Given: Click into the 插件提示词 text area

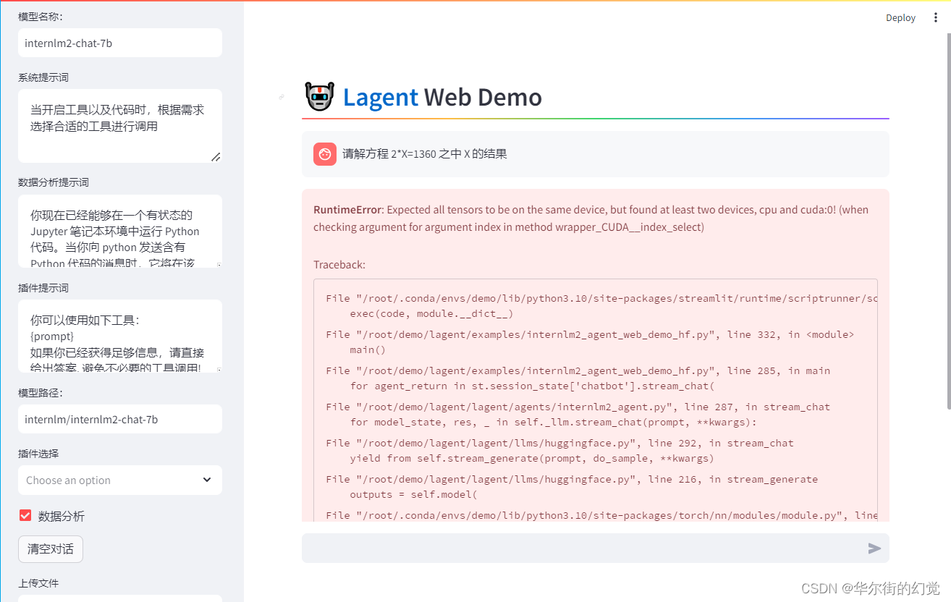Looking at the screenshot, I should (120, 336).
